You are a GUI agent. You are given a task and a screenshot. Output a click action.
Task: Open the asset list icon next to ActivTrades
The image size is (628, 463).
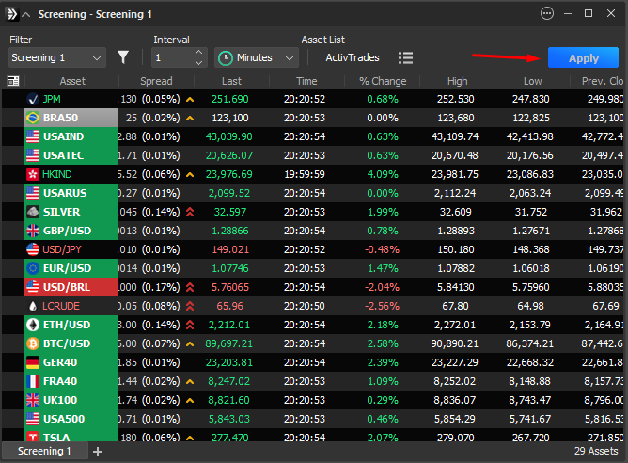click(405, 57)
